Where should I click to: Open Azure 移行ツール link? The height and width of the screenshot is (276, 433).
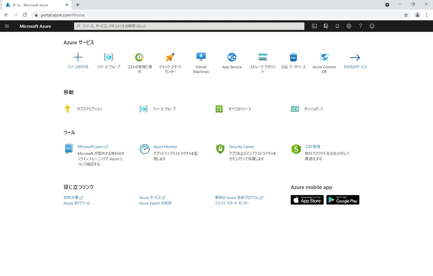76,203
